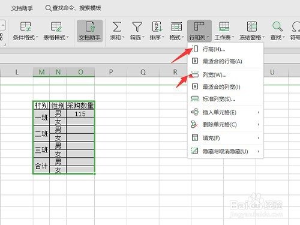Select the merged 合计 cell
The image size is (300, 225).
(41, 166)
